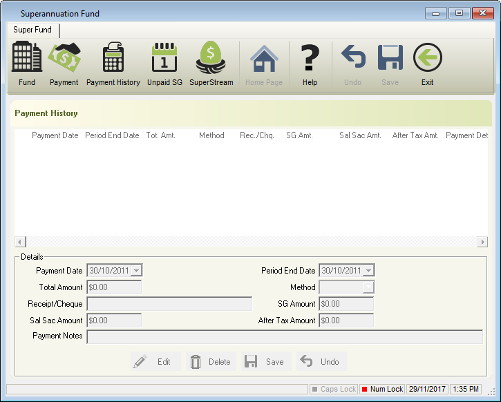Click the horizontal scrollbar track
501x402 pixels.
coord(251,242)
